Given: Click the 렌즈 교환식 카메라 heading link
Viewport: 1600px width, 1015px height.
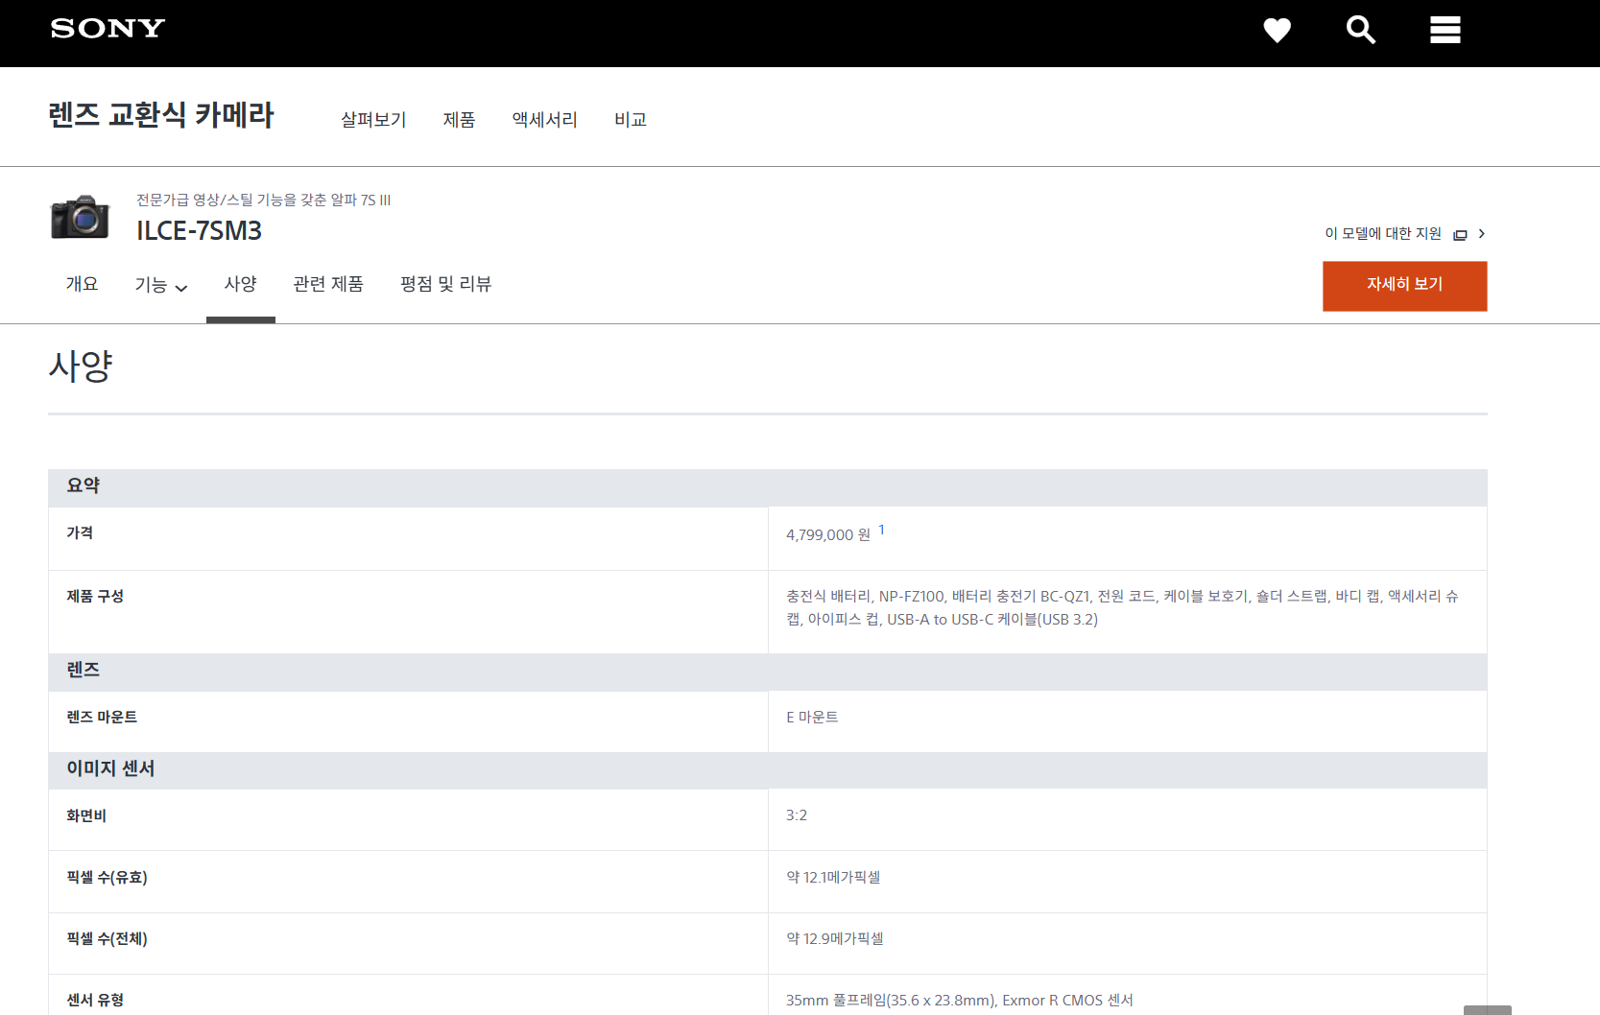Looking at the screenshot, I should (161, 115).
